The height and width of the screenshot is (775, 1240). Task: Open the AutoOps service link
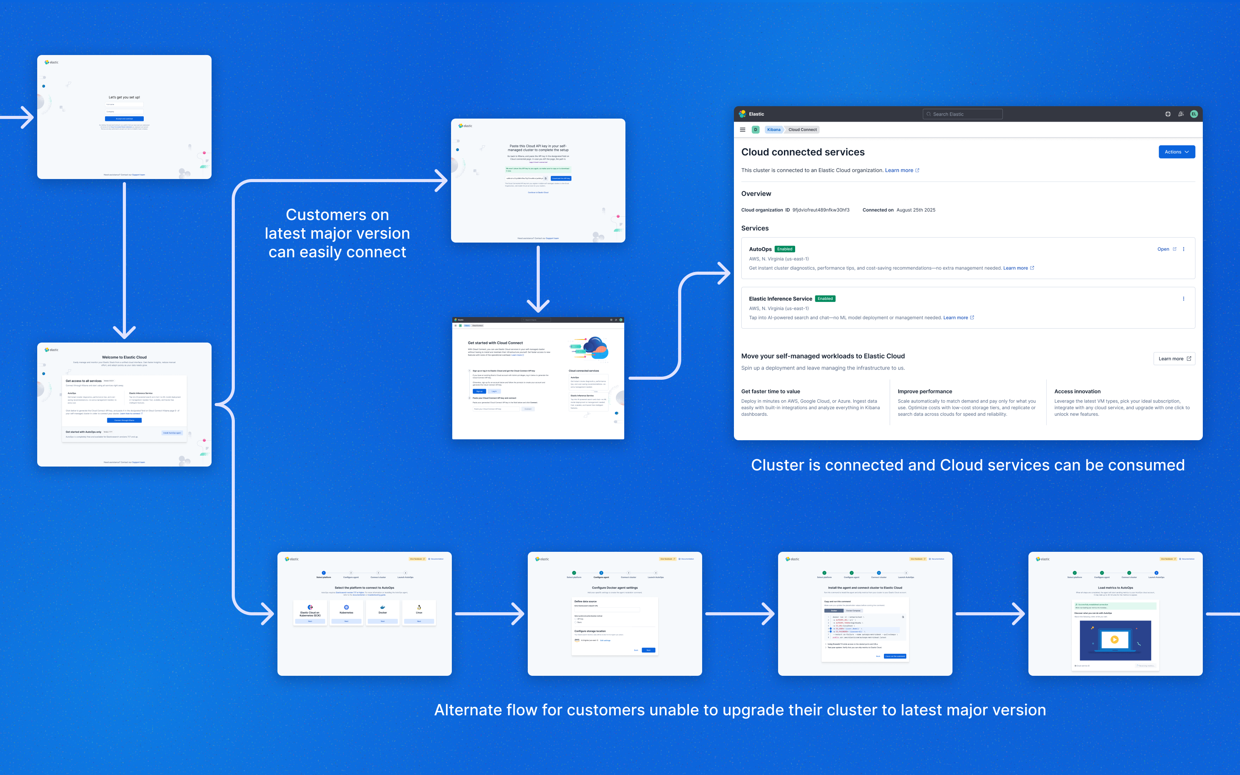1167,249
